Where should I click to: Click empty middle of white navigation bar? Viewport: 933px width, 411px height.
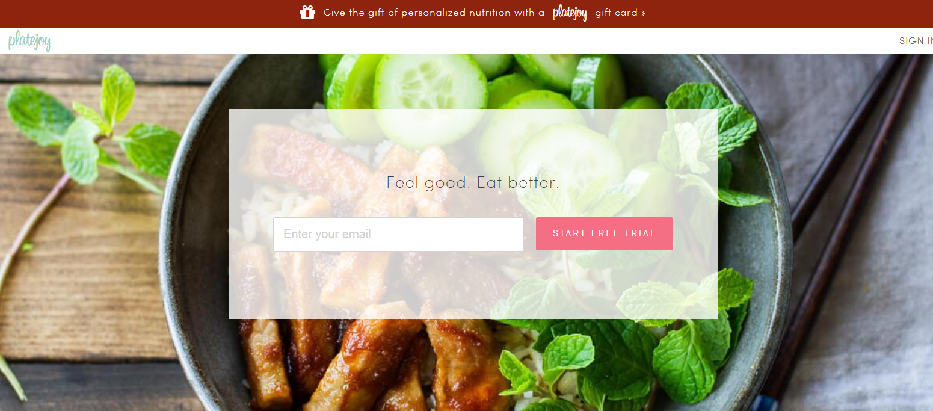pyautogui.click(x=469, y=41)
